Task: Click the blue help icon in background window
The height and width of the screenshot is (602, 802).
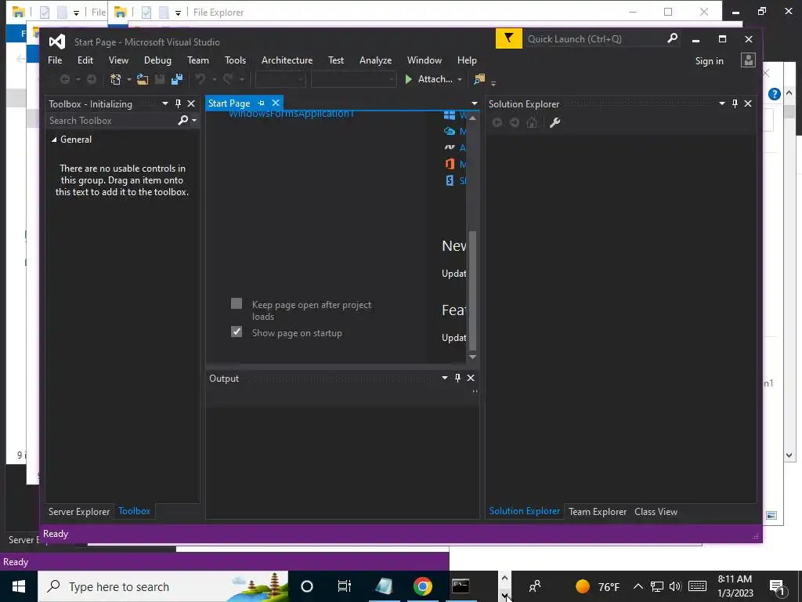Action: 775,94
